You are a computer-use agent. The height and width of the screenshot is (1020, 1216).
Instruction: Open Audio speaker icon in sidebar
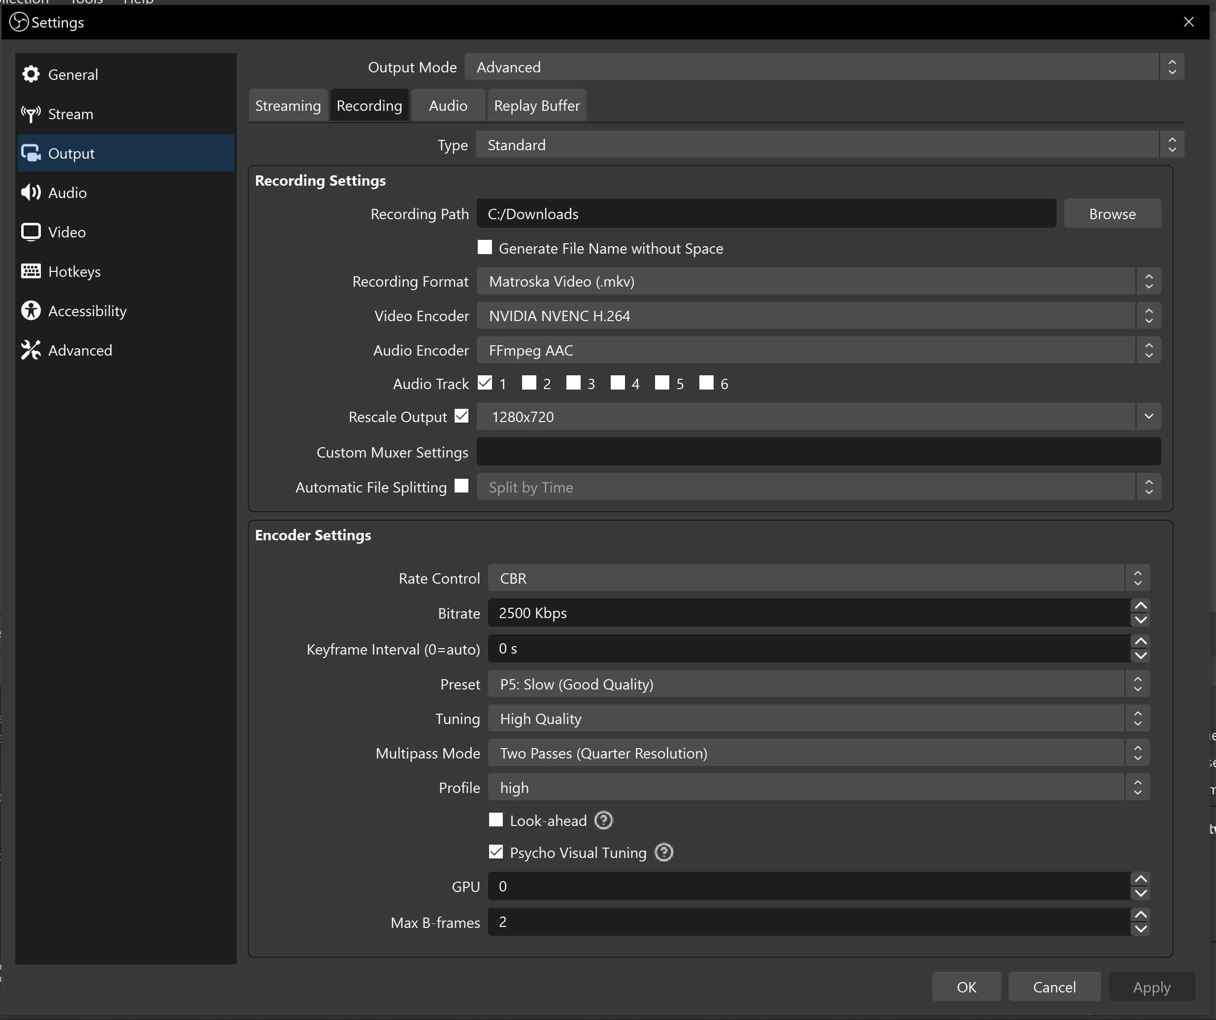click(x=31, y=192)
